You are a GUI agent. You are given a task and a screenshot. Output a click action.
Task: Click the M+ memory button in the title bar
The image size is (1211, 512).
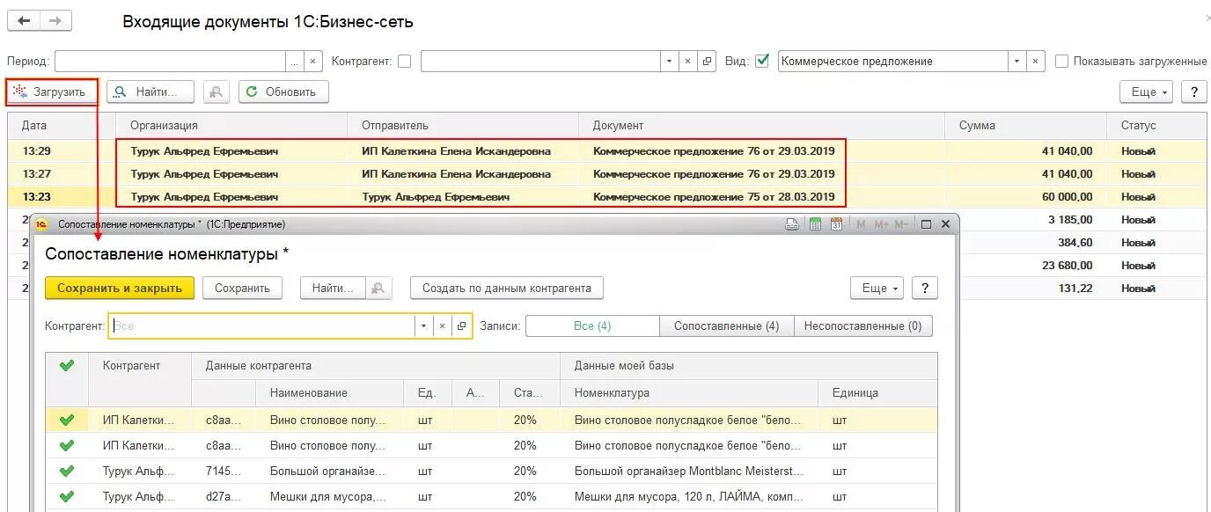point(881,224)
